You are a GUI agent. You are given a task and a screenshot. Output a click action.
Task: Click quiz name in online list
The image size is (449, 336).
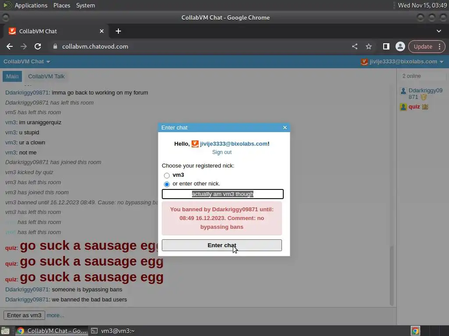click(414, 107)
